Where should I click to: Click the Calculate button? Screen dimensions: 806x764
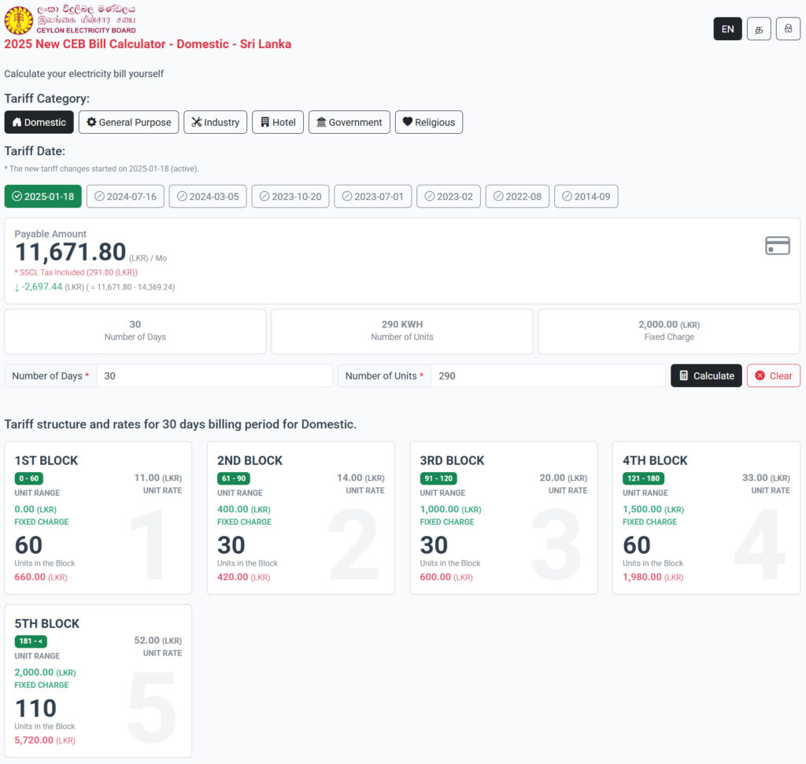coord(706,375)
